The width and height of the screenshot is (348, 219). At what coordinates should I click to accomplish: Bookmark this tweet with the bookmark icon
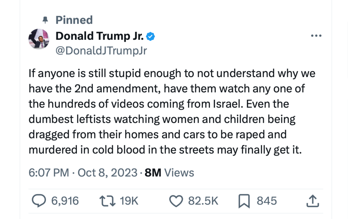[244, 201]
